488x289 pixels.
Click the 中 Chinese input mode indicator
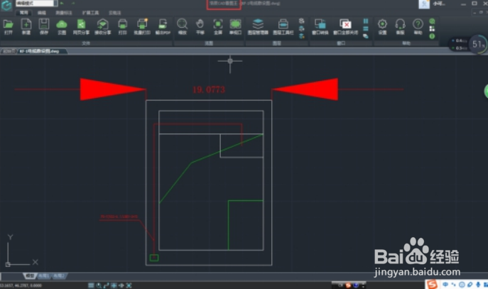pyautogui.click(x=445, y=285)
